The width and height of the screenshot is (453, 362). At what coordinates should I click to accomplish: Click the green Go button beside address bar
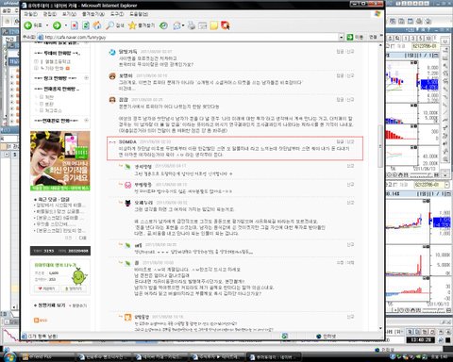[350, 37]
